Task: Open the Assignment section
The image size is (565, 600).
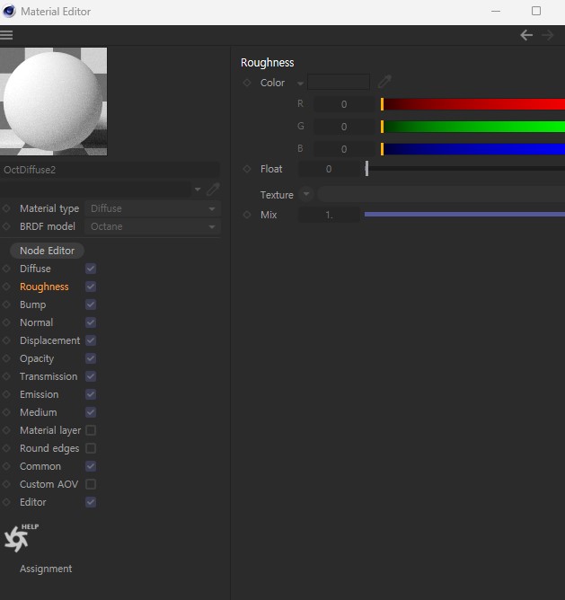Action: pyautogui.click(x=46, y=569)
